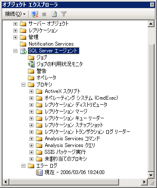The width and height of the screenshot is (157, 188).
Task: Click the 未割り当てのプロキシ folder icon
Action: [x=39, y=159]
